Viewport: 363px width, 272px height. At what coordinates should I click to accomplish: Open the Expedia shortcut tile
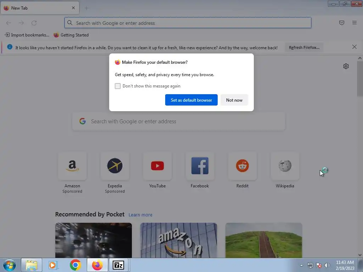115,166
